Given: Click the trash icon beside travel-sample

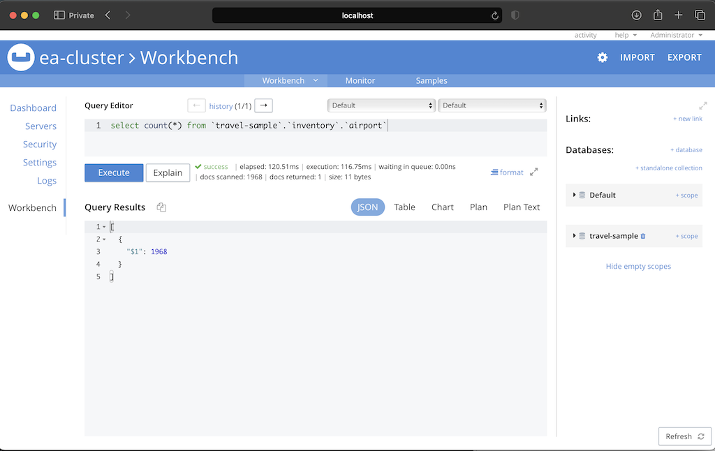Looking at the screenshot, I should point(643,236).
